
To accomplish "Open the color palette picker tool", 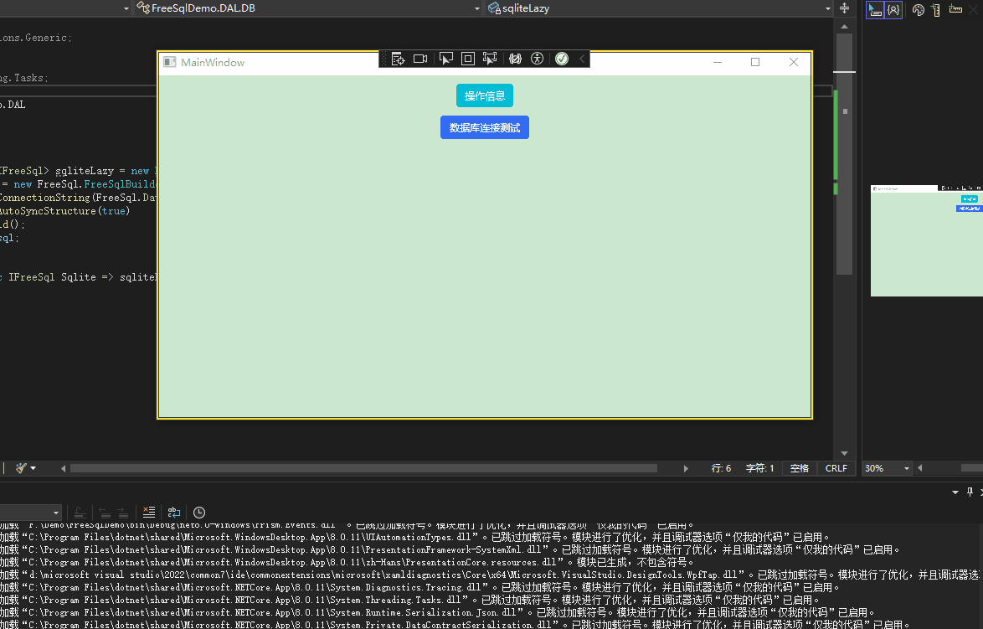I will (919, 10).
